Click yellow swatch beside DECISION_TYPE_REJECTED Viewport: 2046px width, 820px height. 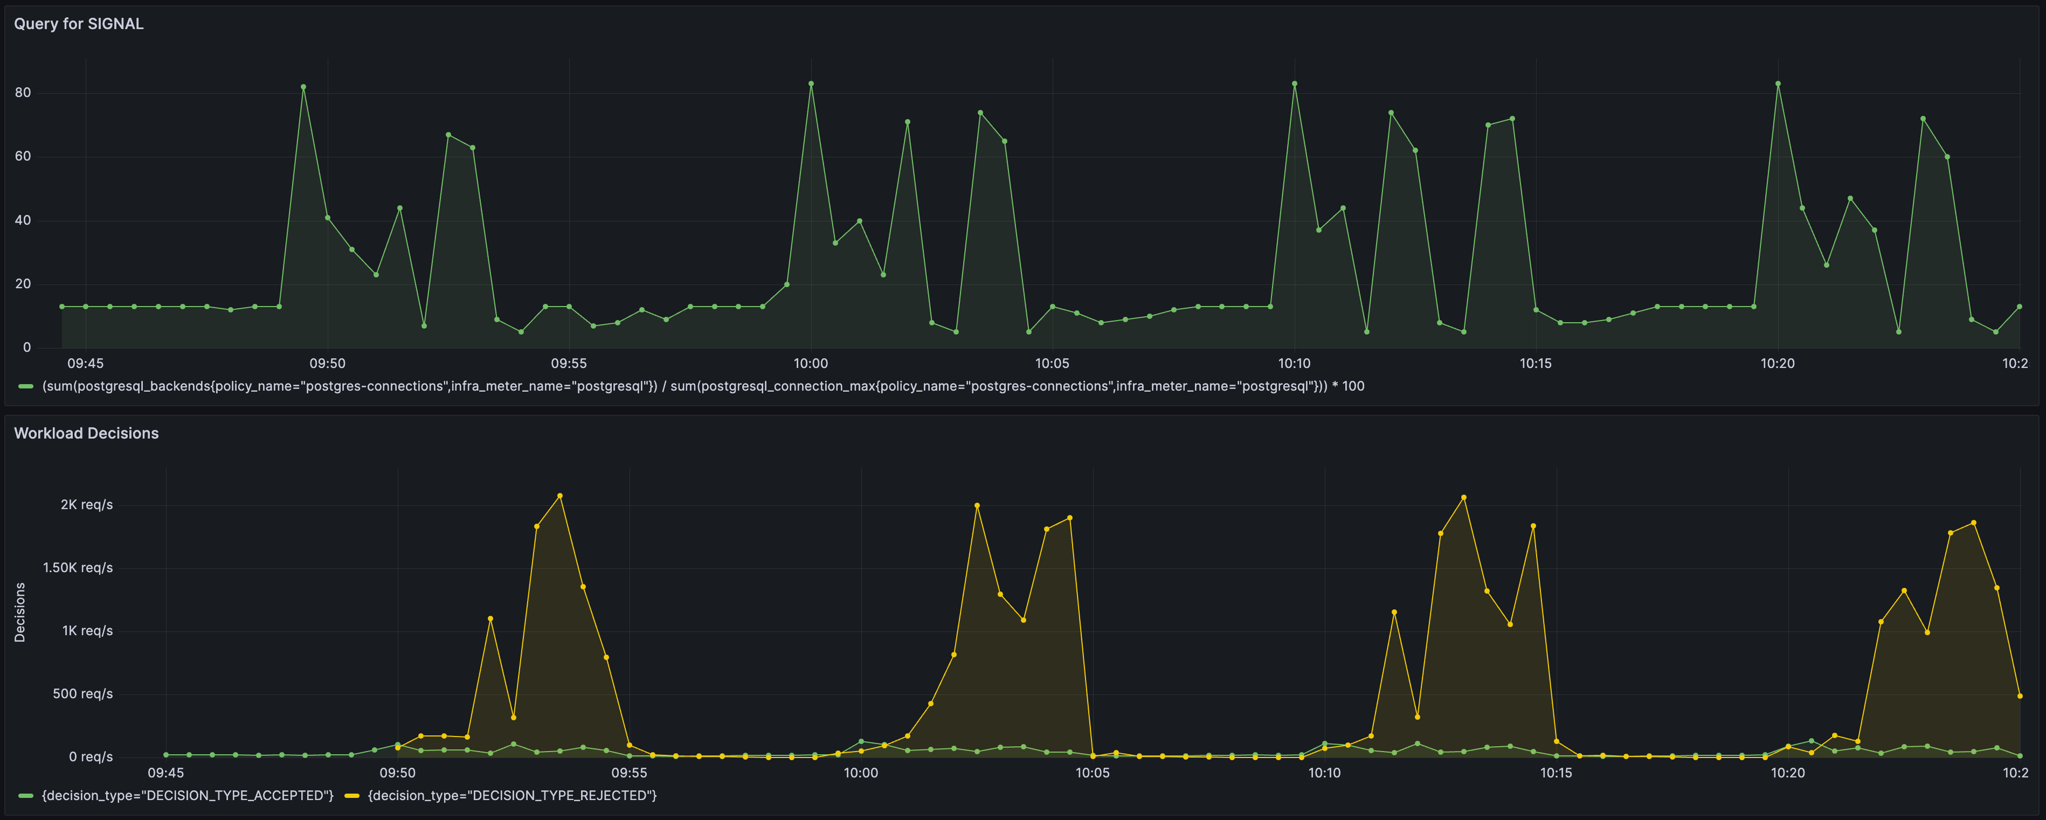coord(352,795)
